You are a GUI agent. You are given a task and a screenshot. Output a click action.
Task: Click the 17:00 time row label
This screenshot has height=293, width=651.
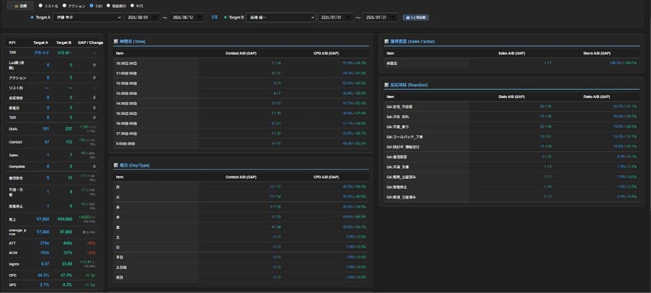(127, 133)
